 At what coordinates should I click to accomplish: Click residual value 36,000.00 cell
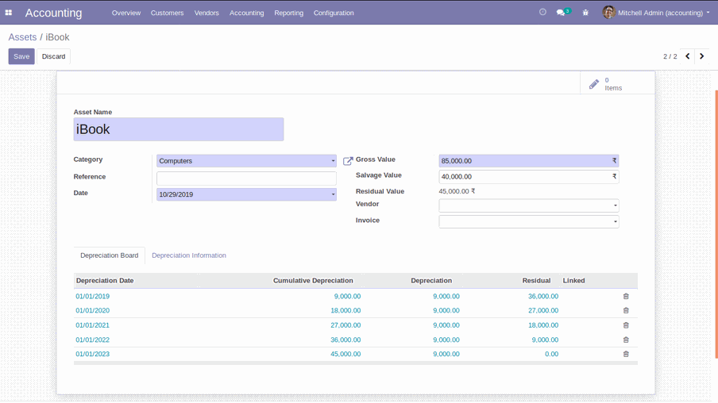tap(543, 297)
